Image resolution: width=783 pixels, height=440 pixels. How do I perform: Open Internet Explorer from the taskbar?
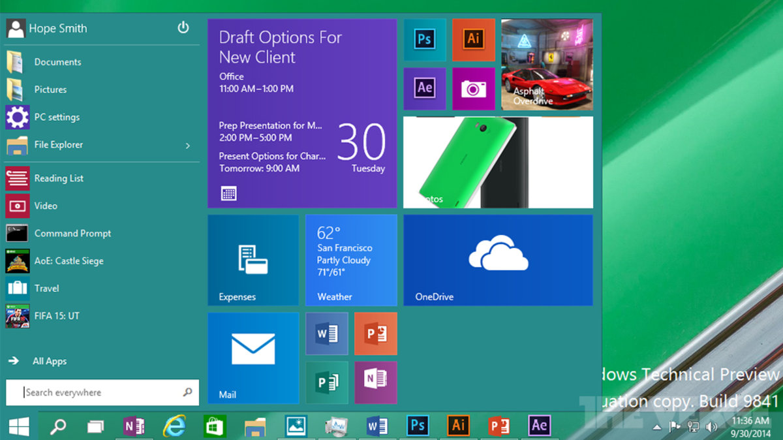point(174,426)
